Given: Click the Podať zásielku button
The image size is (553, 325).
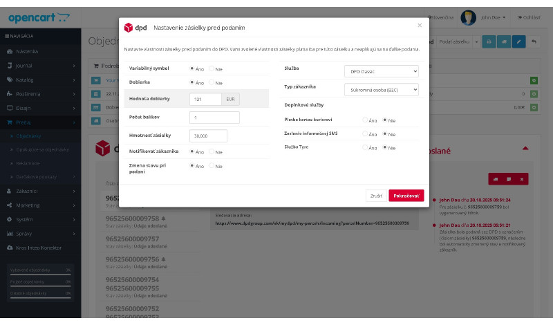Looking at the screenshot, I should click(x=454, y=41).
